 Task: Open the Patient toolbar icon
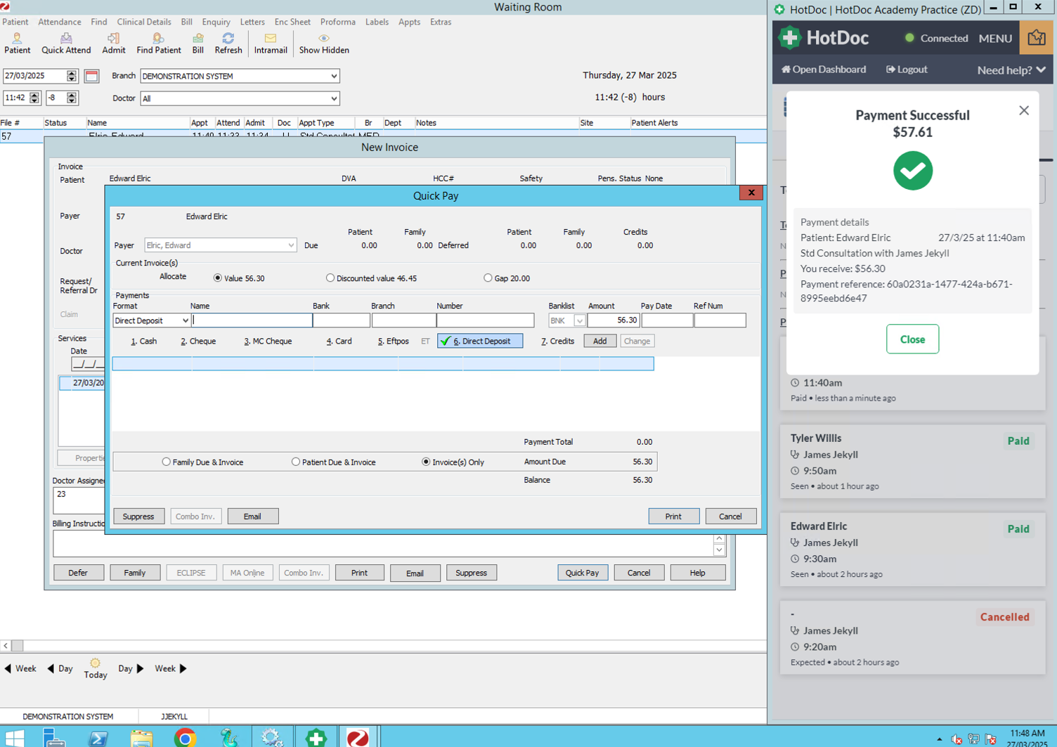pyautogui.click(x=17, y=43)
